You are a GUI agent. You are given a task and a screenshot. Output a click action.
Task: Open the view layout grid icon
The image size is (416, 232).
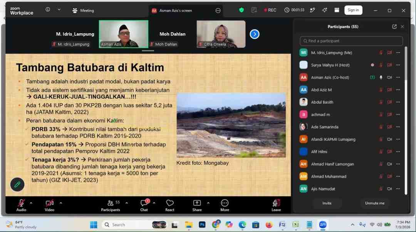point(337,10)
